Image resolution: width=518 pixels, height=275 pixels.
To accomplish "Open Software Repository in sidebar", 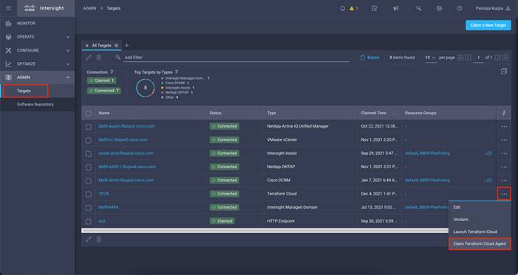I will pyautogui.click(x=35, y=105).
